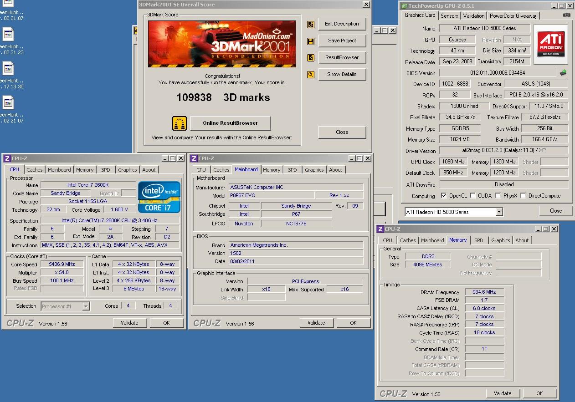Open About tab in CPU-Z Memory window

[x=522, y=240]
